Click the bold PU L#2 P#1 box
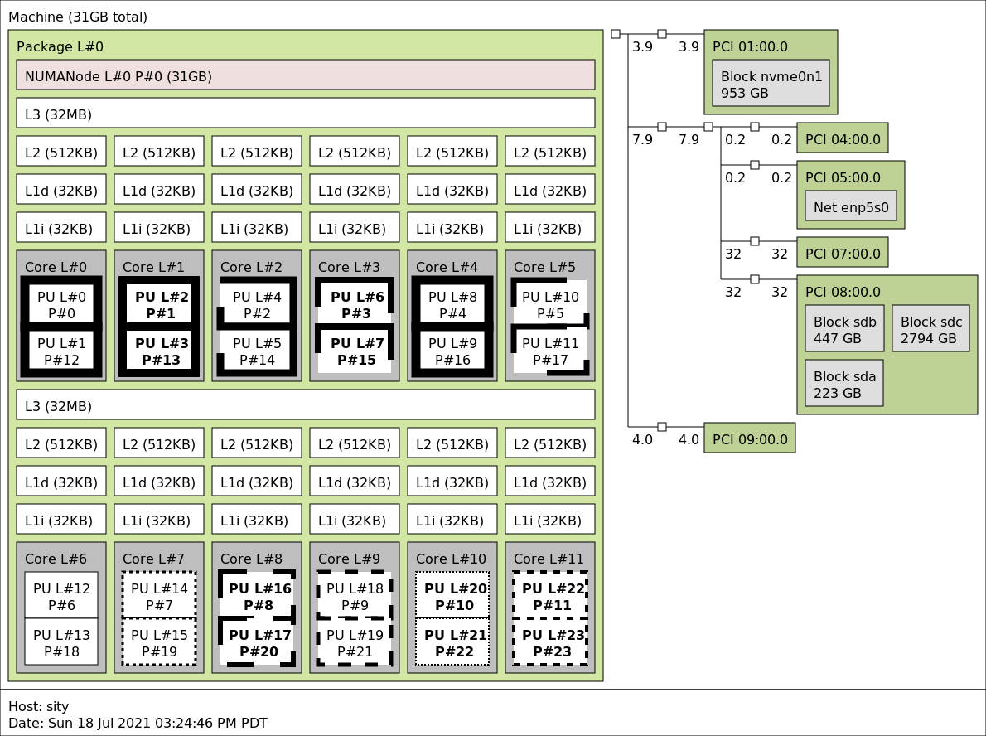 click(159, 304)
